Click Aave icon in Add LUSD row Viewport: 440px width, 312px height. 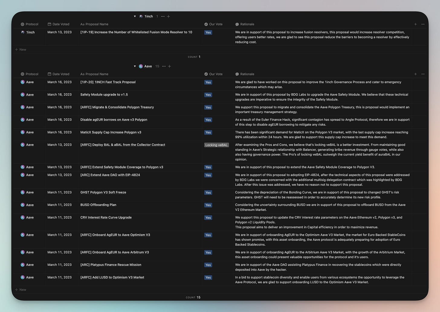click(23, 277)
